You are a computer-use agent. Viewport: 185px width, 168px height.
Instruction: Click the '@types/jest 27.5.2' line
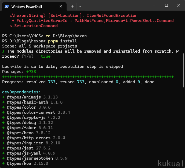pos(26,148)
